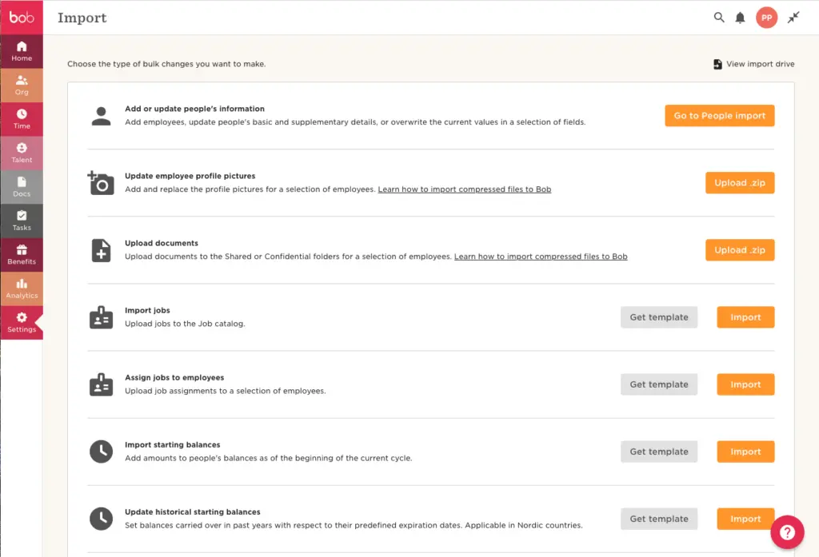Click the collapse arrows icon in header
The width and height of the screenshot is (819, 557).
(793, 18)
